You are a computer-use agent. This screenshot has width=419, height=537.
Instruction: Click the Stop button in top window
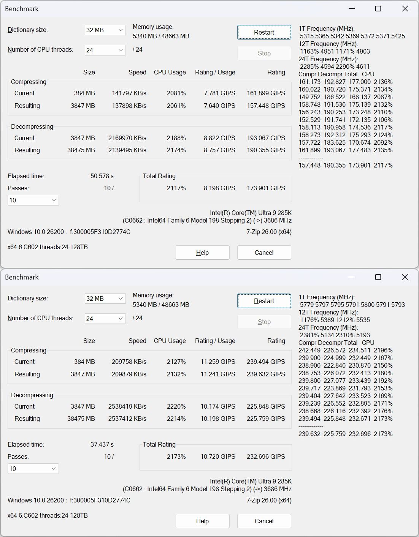click(x=264, y=53)
